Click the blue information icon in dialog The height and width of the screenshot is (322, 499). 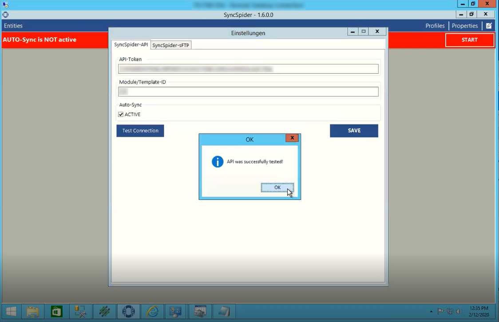[218, 162]
